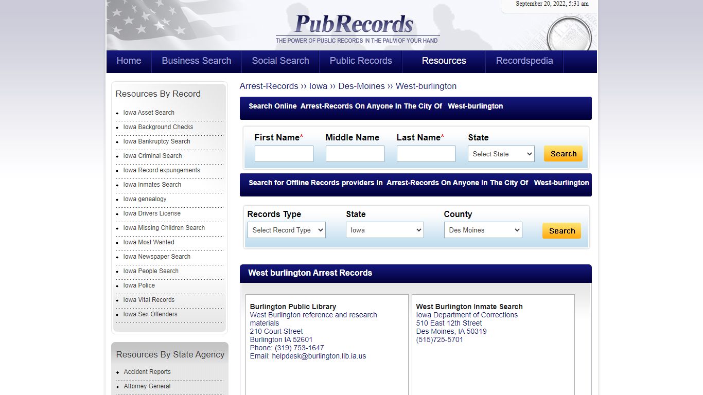Viewport: 703px width, 395px height.
Task: Click Burlington Public Library heading
Action: click(293, 307)
